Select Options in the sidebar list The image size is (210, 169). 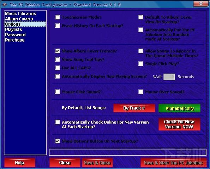25,24
